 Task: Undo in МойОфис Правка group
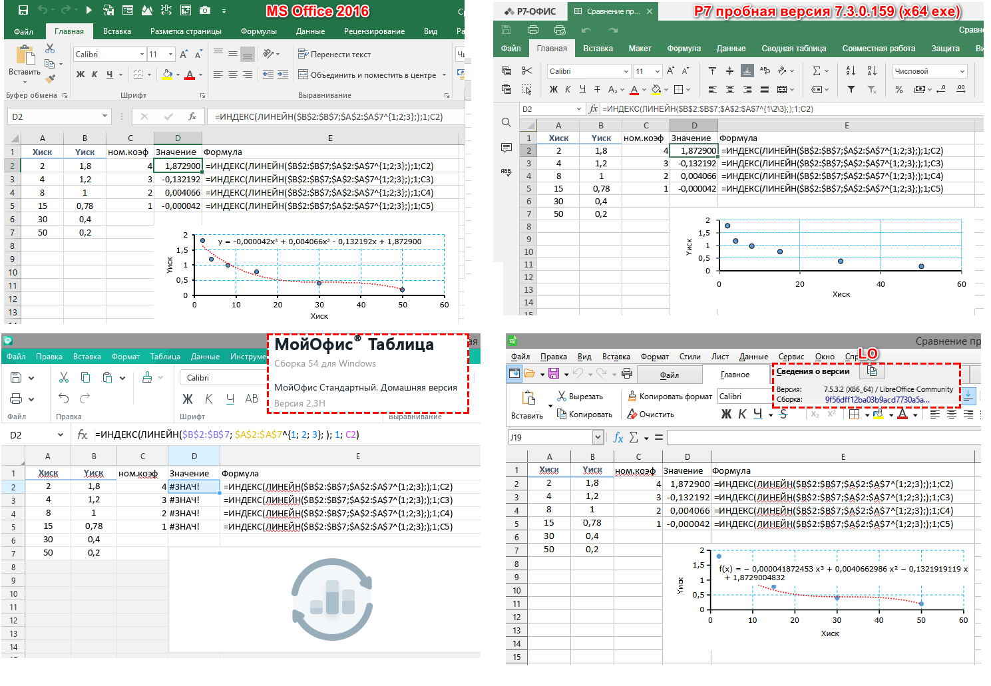click(x=64, y=399)
